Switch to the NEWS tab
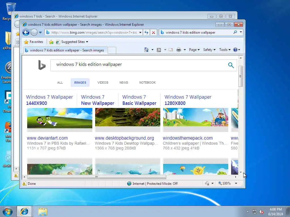 pos(124,83)
